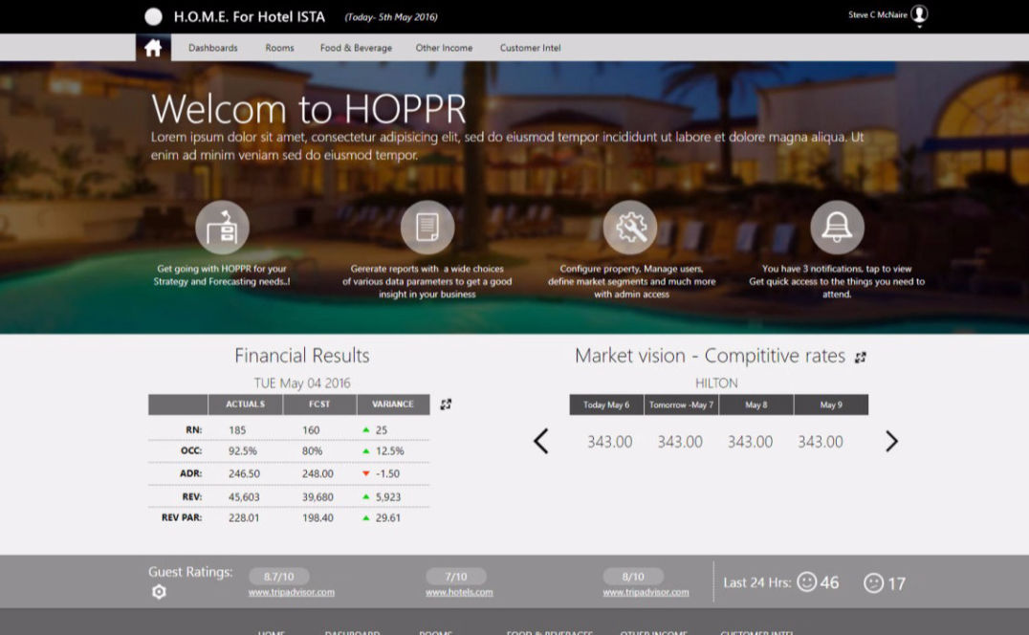Open the Configure property tools icon
The image size is (1029, 635).
630,227
